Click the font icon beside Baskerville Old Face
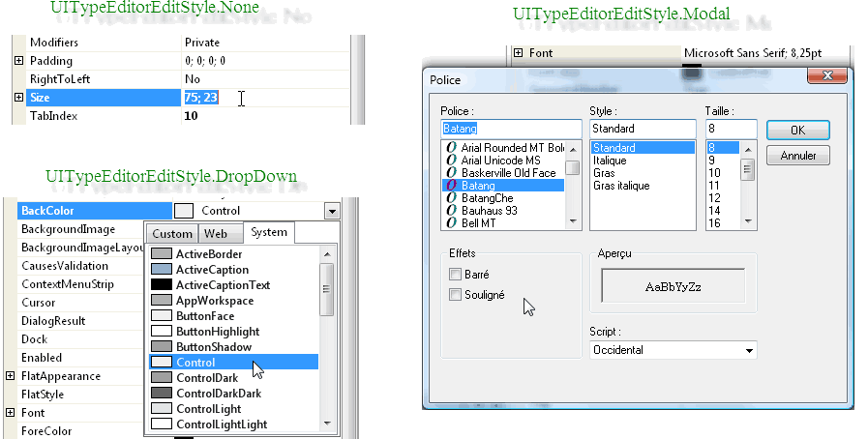The height and width of the screenshot is (439, 868). (x=451, y=173)
